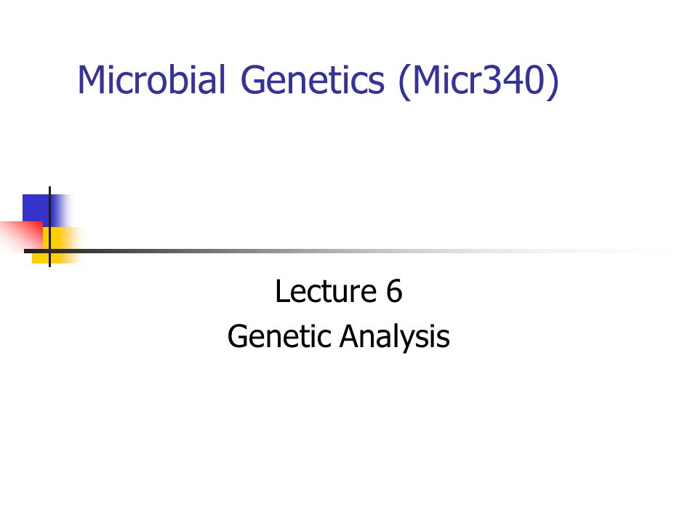Click the word "Genetic" in the last line
This screenshot has width=698, height=524.
click(279, 336)
